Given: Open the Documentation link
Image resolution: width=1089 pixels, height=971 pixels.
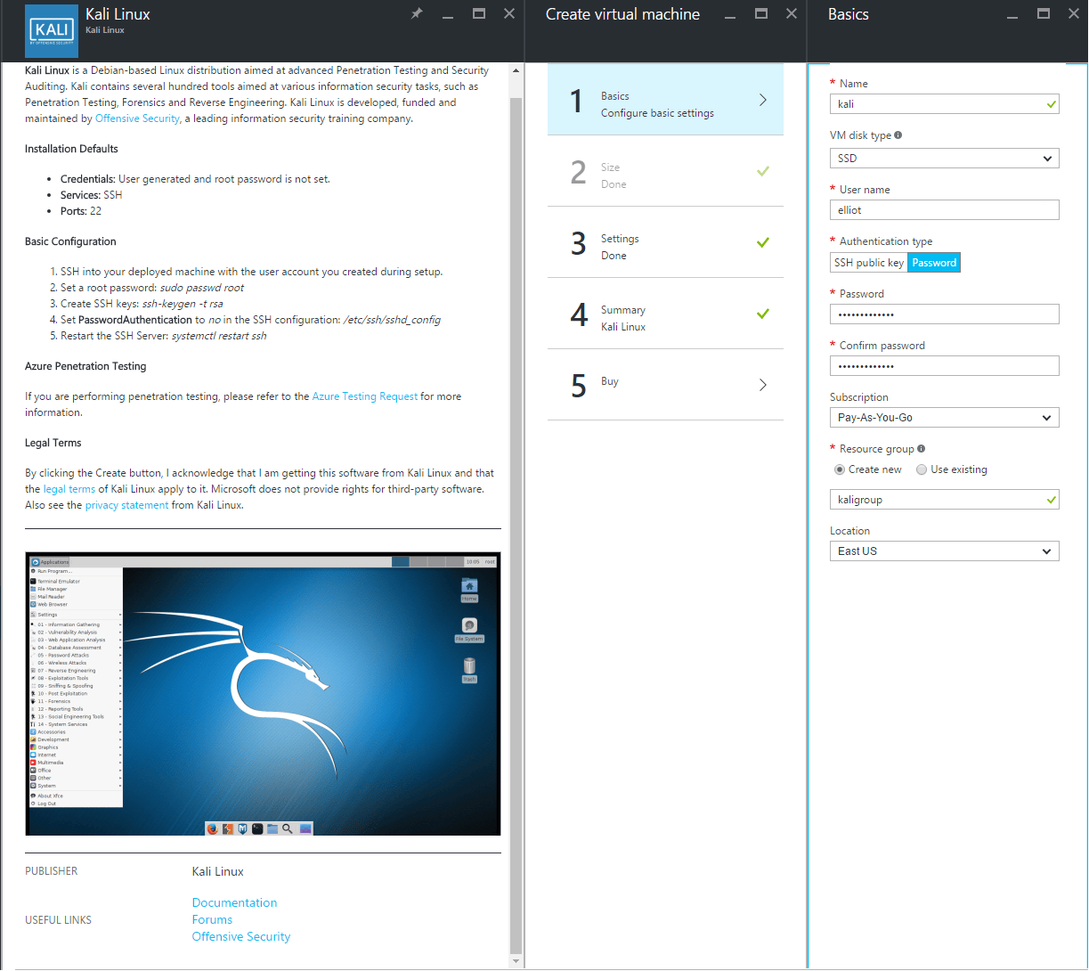Looking at the screenshot, I should point(234,902).
